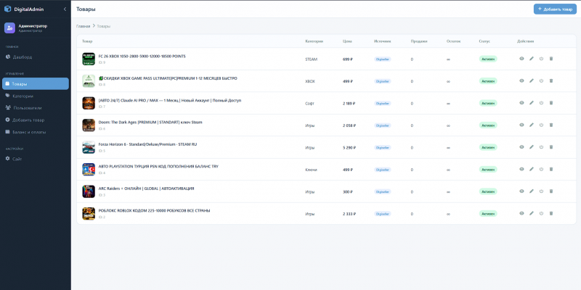Click the DigitalAdmin cube logo
This screenshot has width=581, height=290.
click(x=7, y=9)
